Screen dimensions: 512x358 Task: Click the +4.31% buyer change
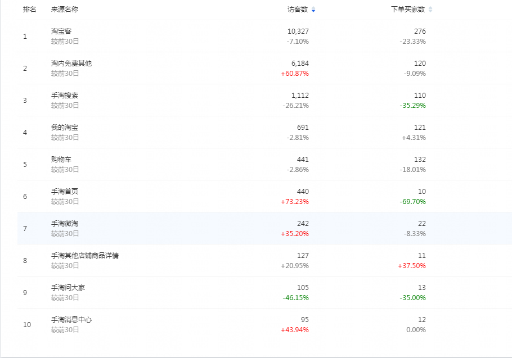pyautogui.click(x=414, y=137)
